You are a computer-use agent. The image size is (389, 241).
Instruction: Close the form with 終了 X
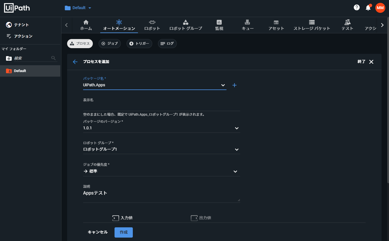[366, 62]
